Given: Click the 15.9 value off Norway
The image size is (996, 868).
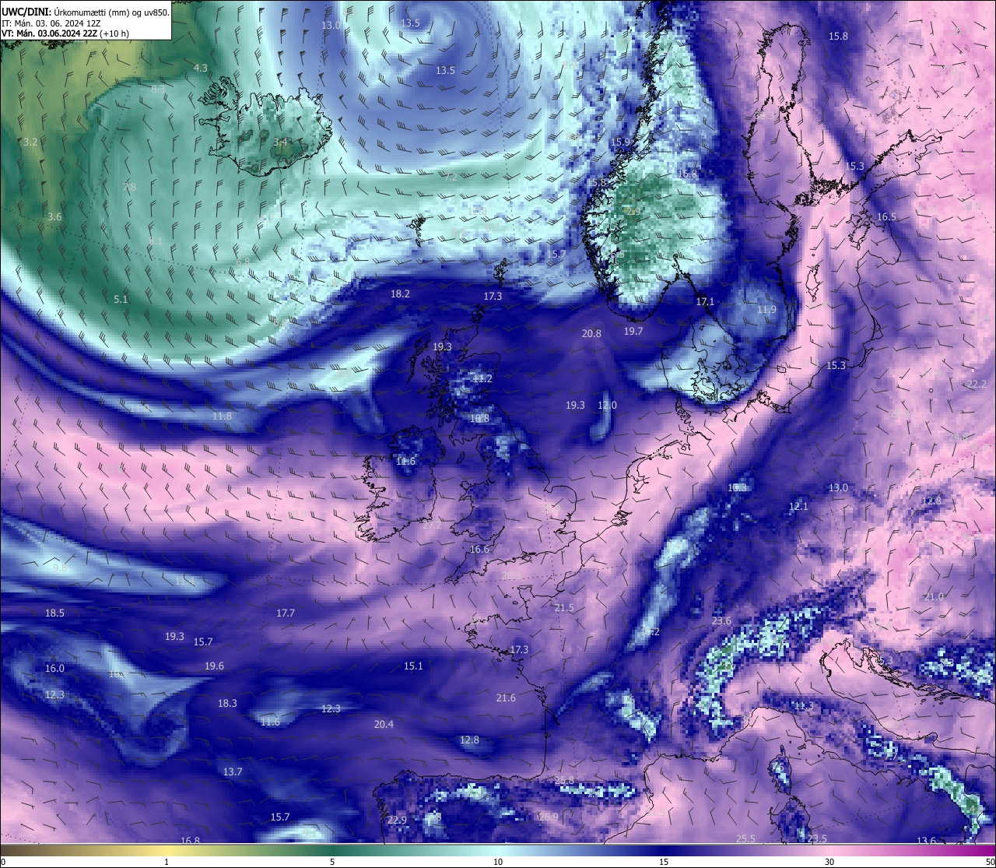Looking at the screenshot, I should point(620,142).
